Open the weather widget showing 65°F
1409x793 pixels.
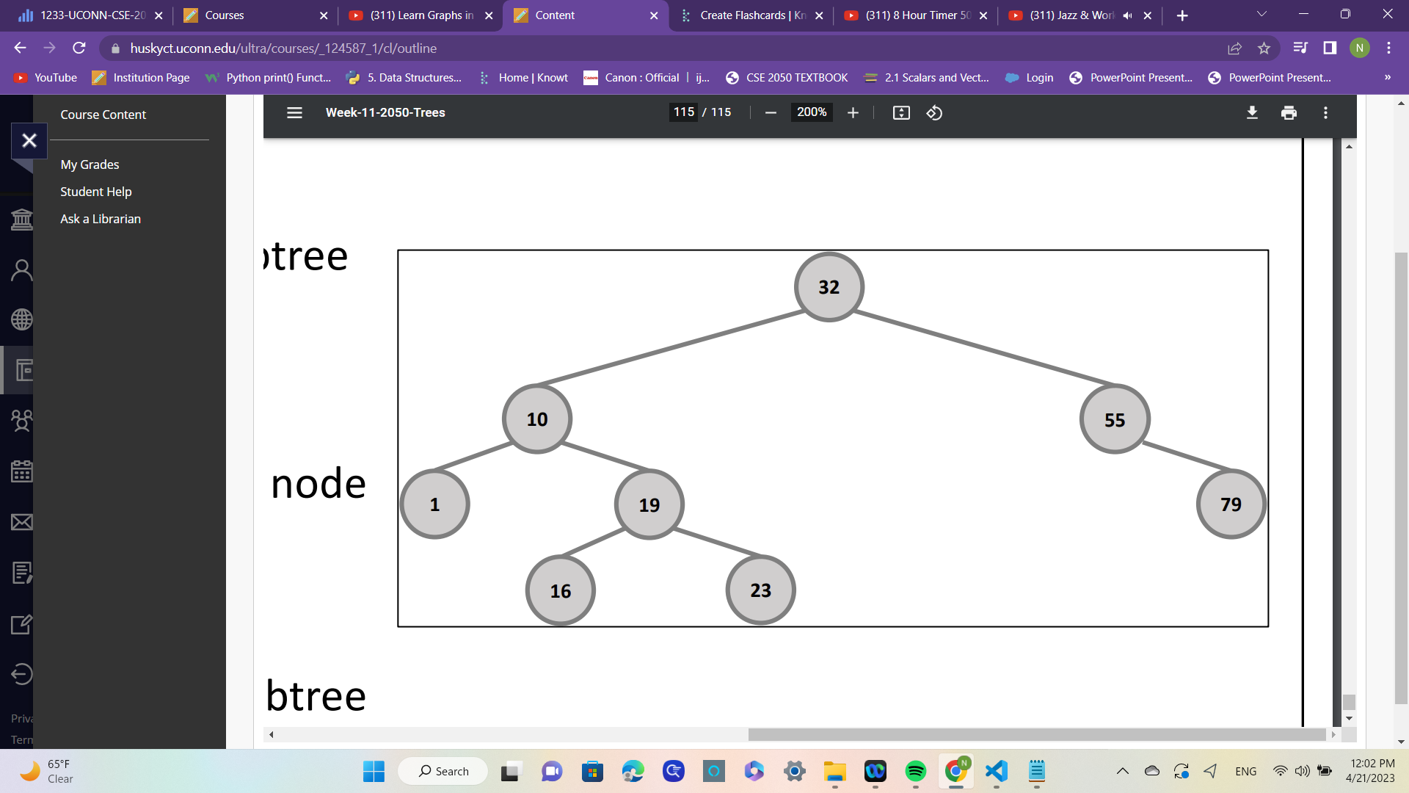coord(48,771)
